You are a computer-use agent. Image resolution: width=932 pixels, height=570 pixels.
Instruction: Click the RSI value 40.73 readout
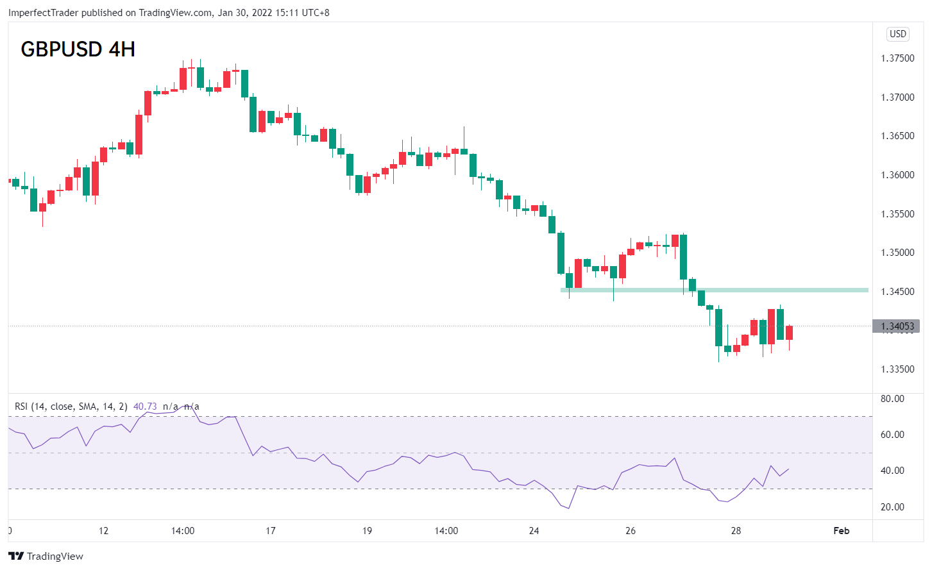click(x=145, y=407)
